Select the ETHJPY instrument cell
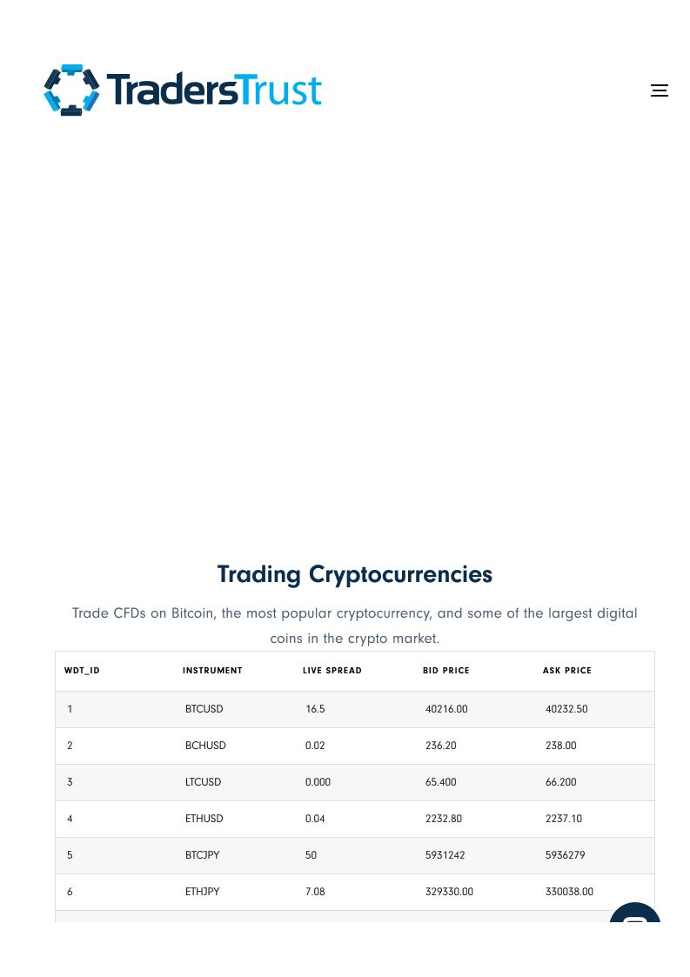This screenshot has height=977, width=690. 203,892
